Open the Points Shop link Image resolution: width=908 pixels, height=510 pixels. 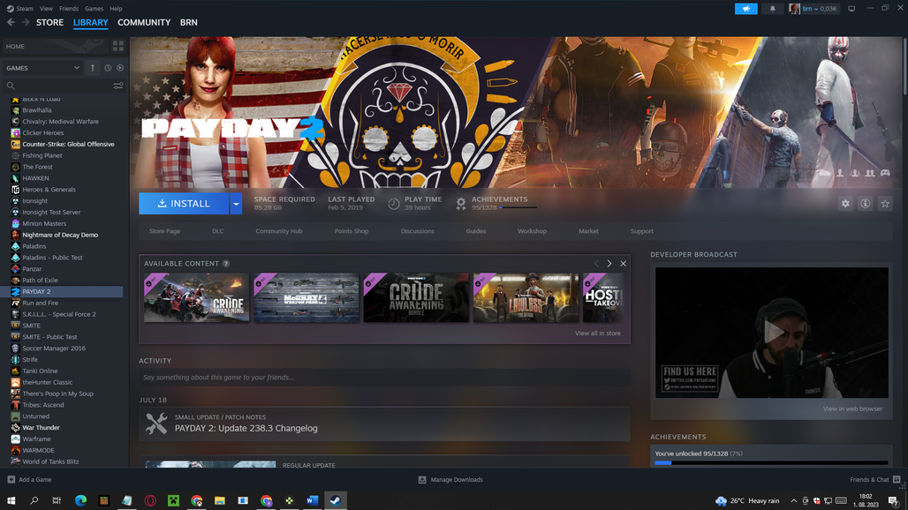[x=352, y=231]
